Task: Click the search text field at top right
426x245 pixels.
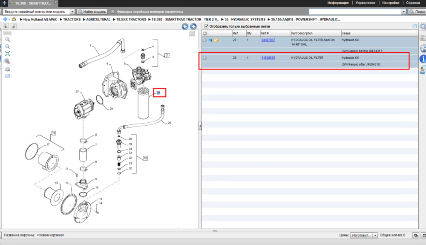Action: point(355,12)
